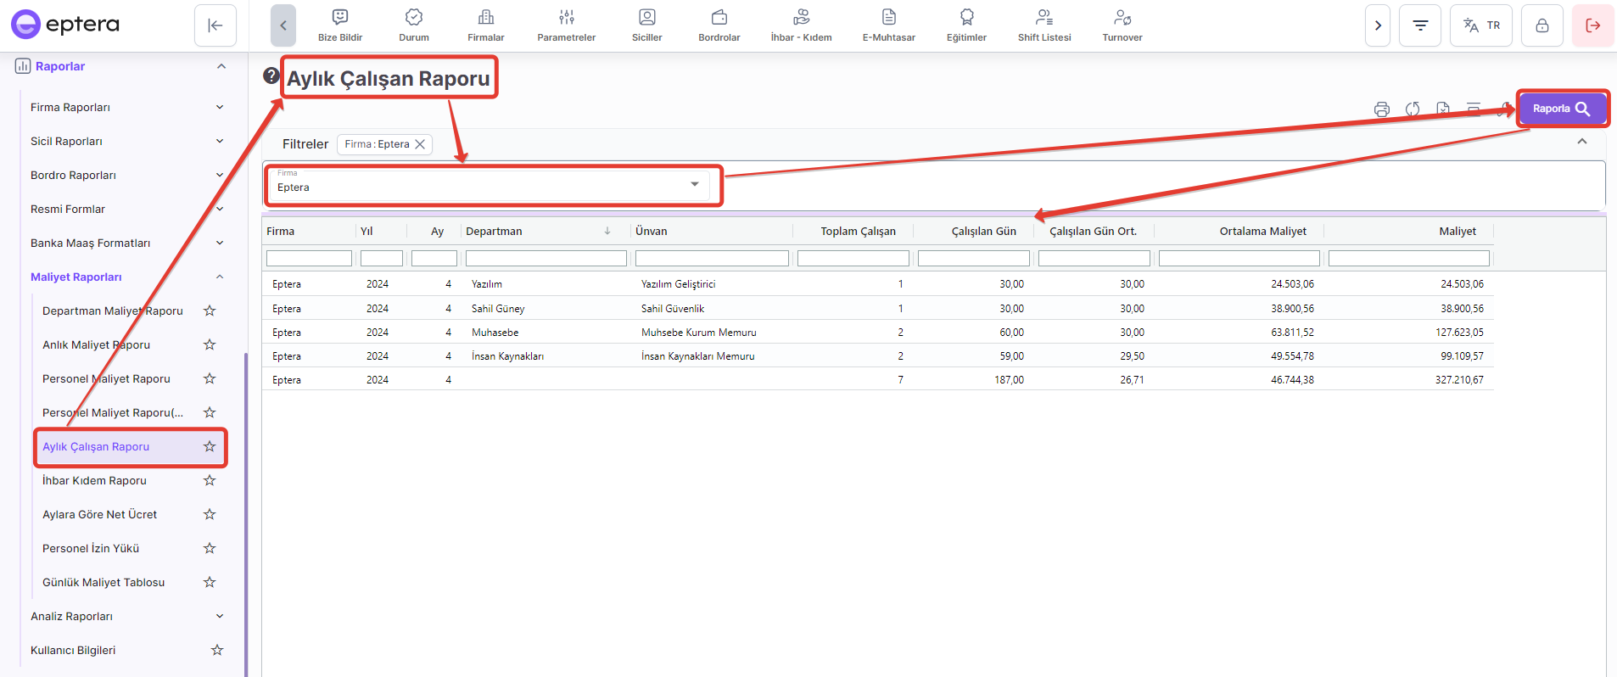Select İhbar Kıdem Raporu in sidebar
Screen dimensions: 1617x677
[94, 480]
